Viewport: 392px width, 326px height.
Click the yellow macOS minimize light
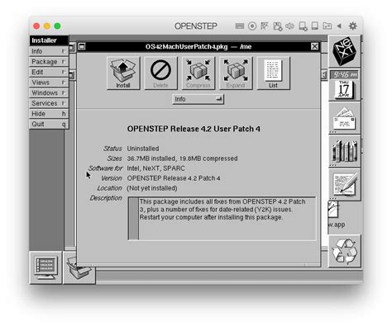tap(47, 26)
